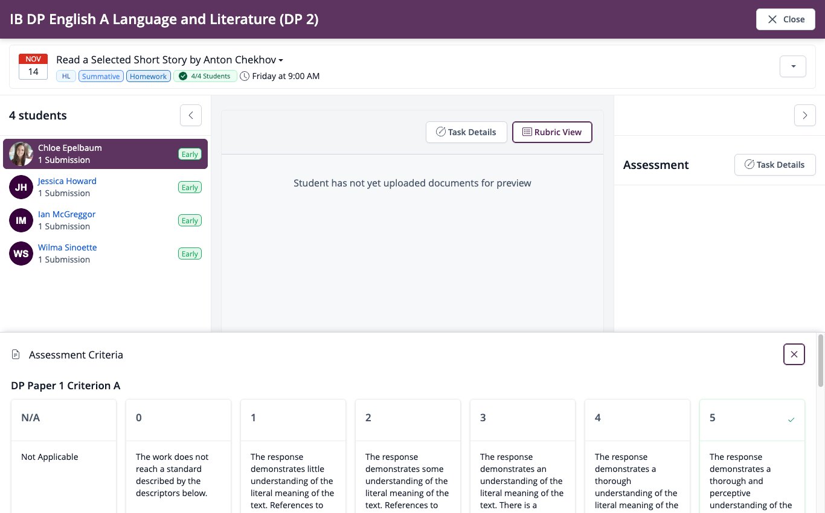Viewport: 825px width, 513px height.
Task: Switch to Rubric View
Action: tap(552, 132)
